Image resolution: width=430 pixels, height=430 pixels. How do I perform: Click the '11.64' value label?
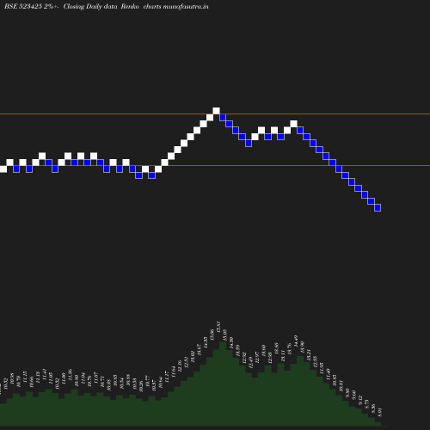click(x=174, y=372)
